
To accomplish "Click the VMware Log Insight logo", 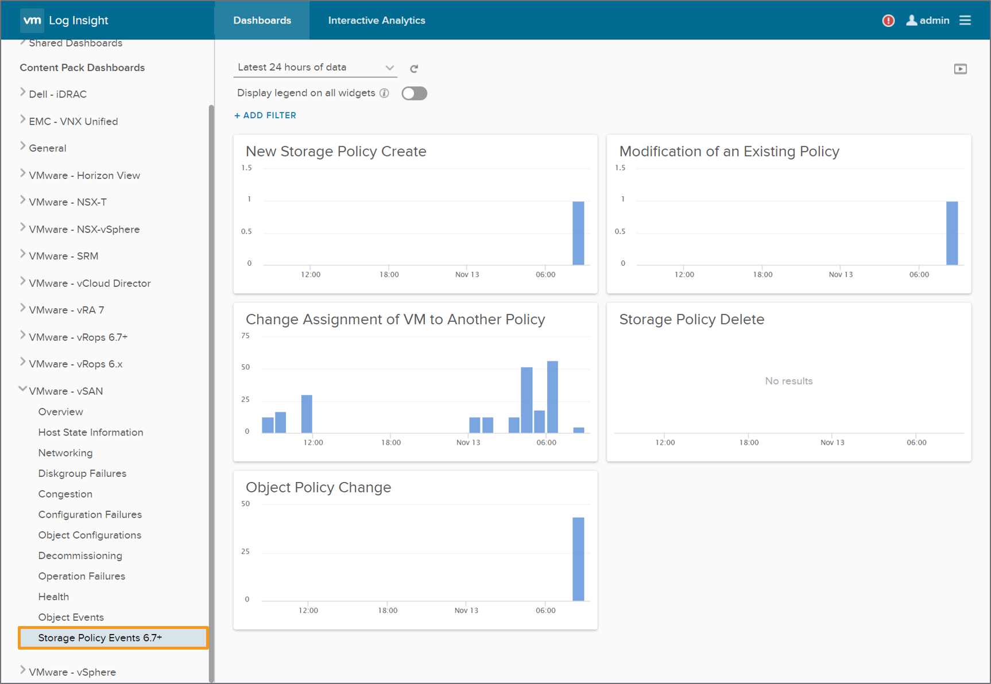I will [64, 20].
